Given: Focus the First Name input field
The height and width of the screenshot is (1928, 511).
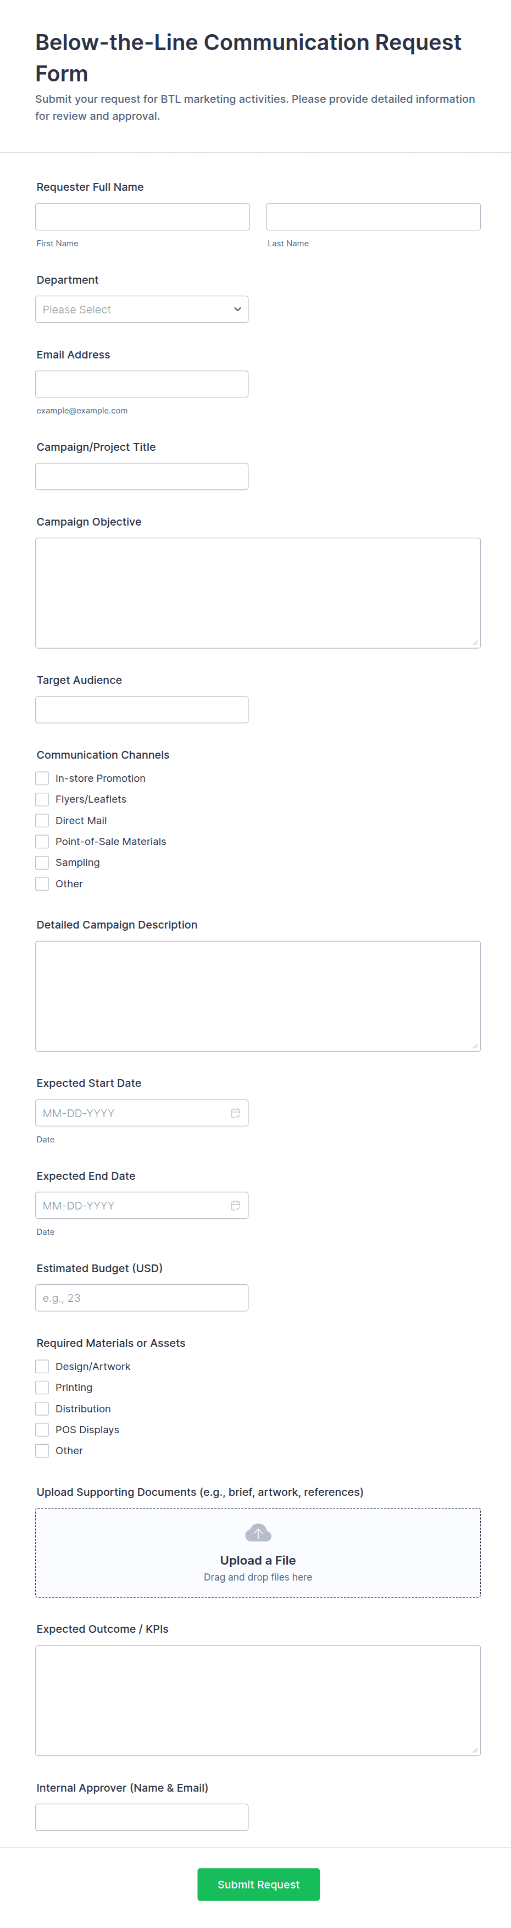Looking at the screenshot, I should [x=142, y=217].
